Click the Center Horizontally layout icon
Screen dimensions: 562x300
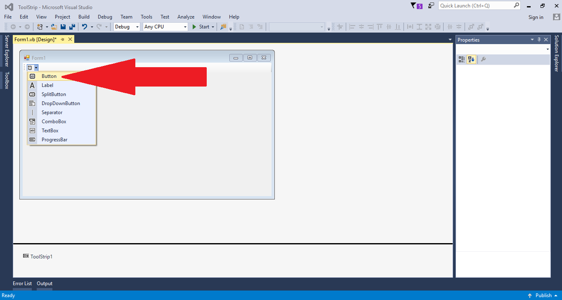point(450,27)
